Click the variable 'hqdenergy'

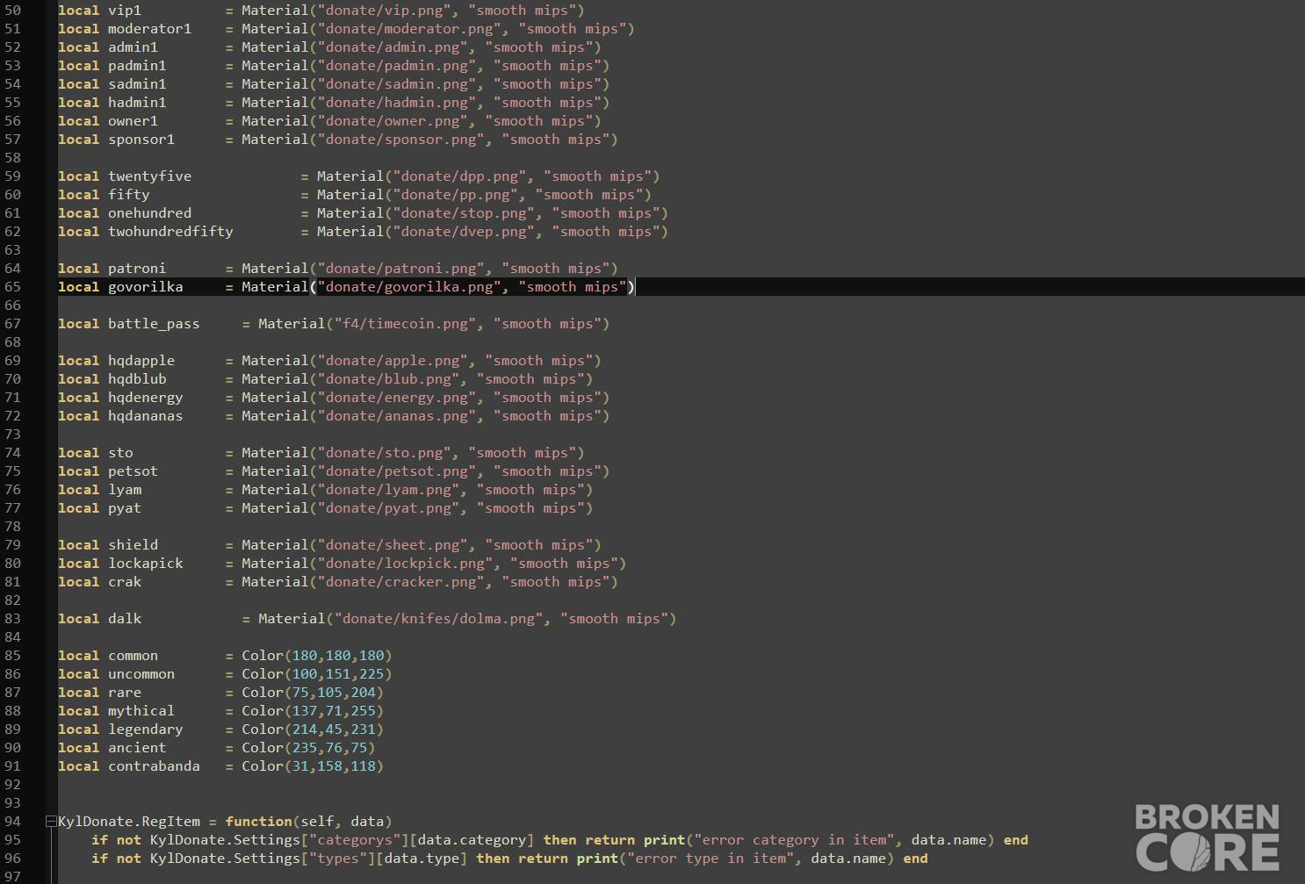(x=146, y=398)
